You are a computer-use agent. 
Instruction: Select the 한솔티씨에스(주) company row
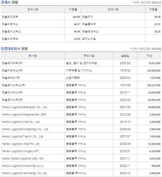point(12,92)
